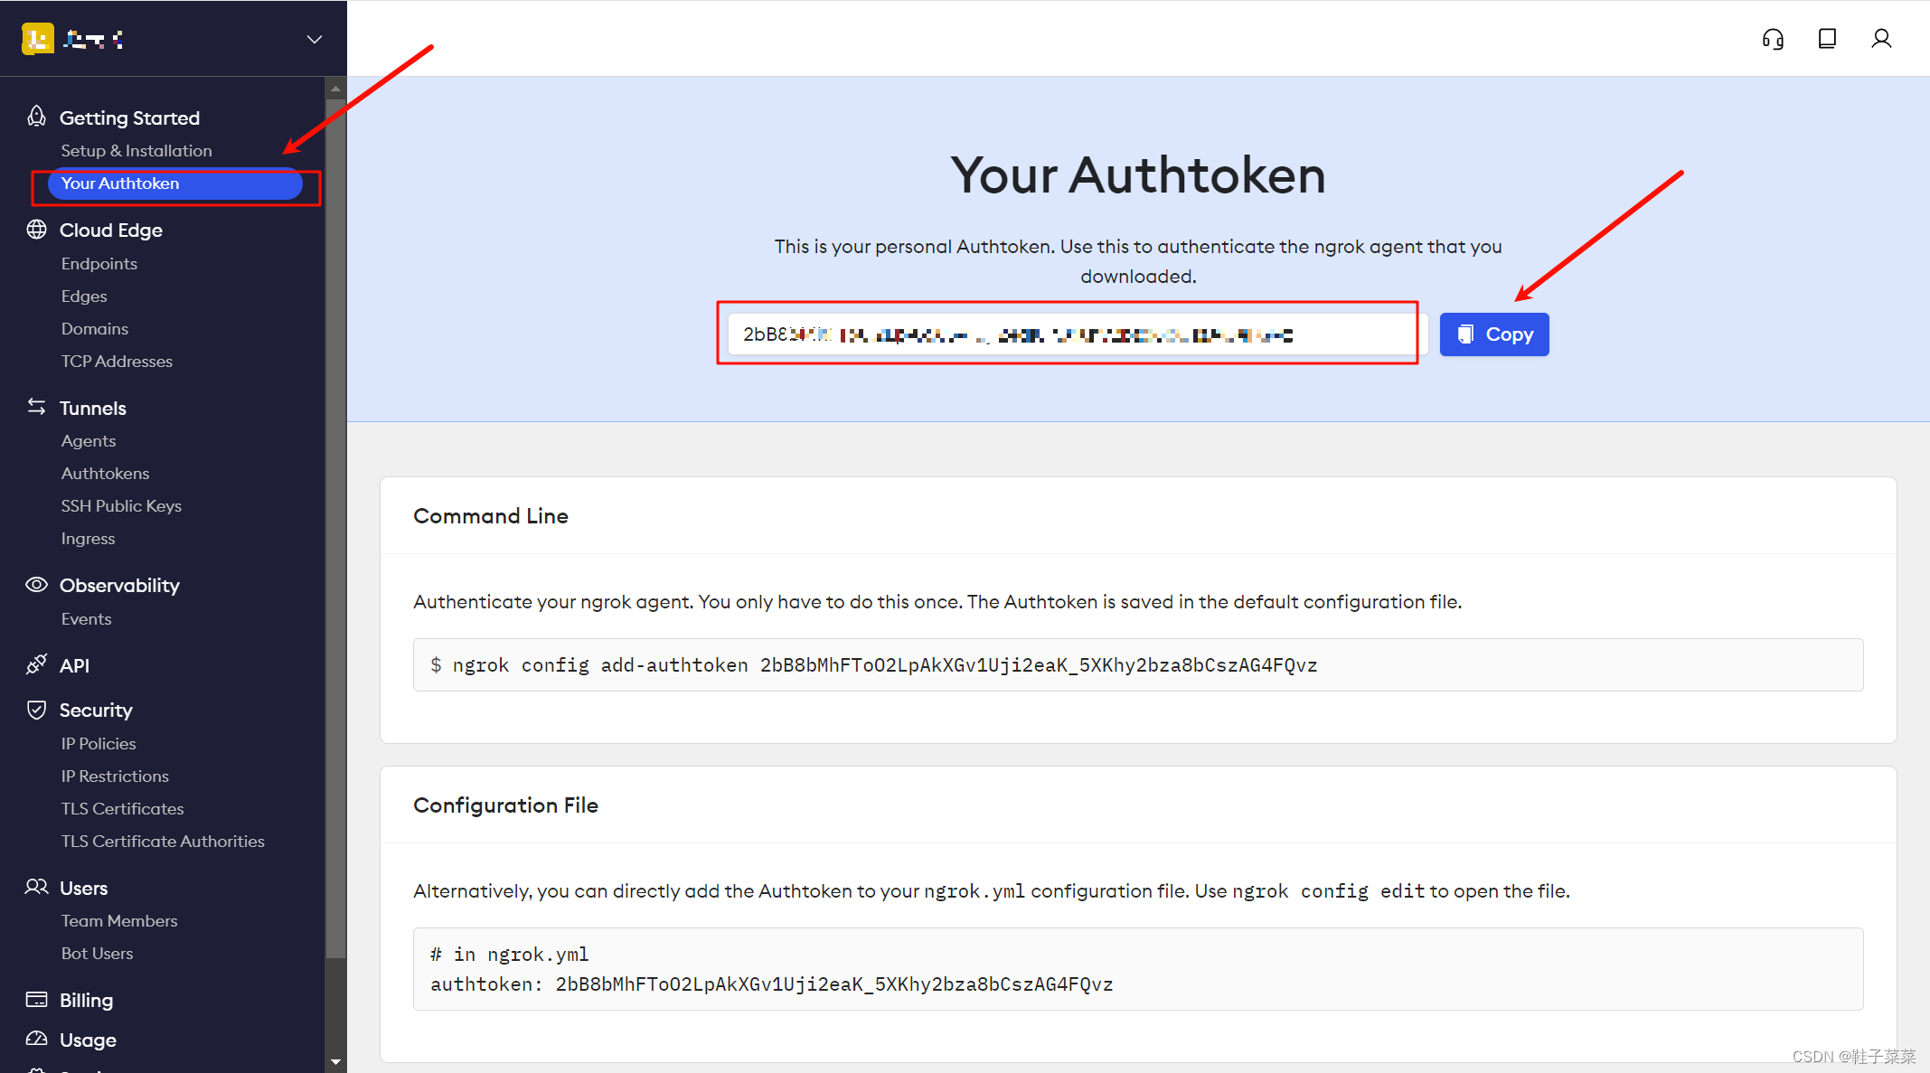Open Setup & Installation page
This screenshot has width=1930, height=1073.
(137, 151)
